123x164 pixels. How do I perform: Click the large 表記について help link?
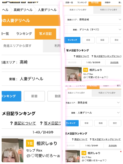pos(25,123)
